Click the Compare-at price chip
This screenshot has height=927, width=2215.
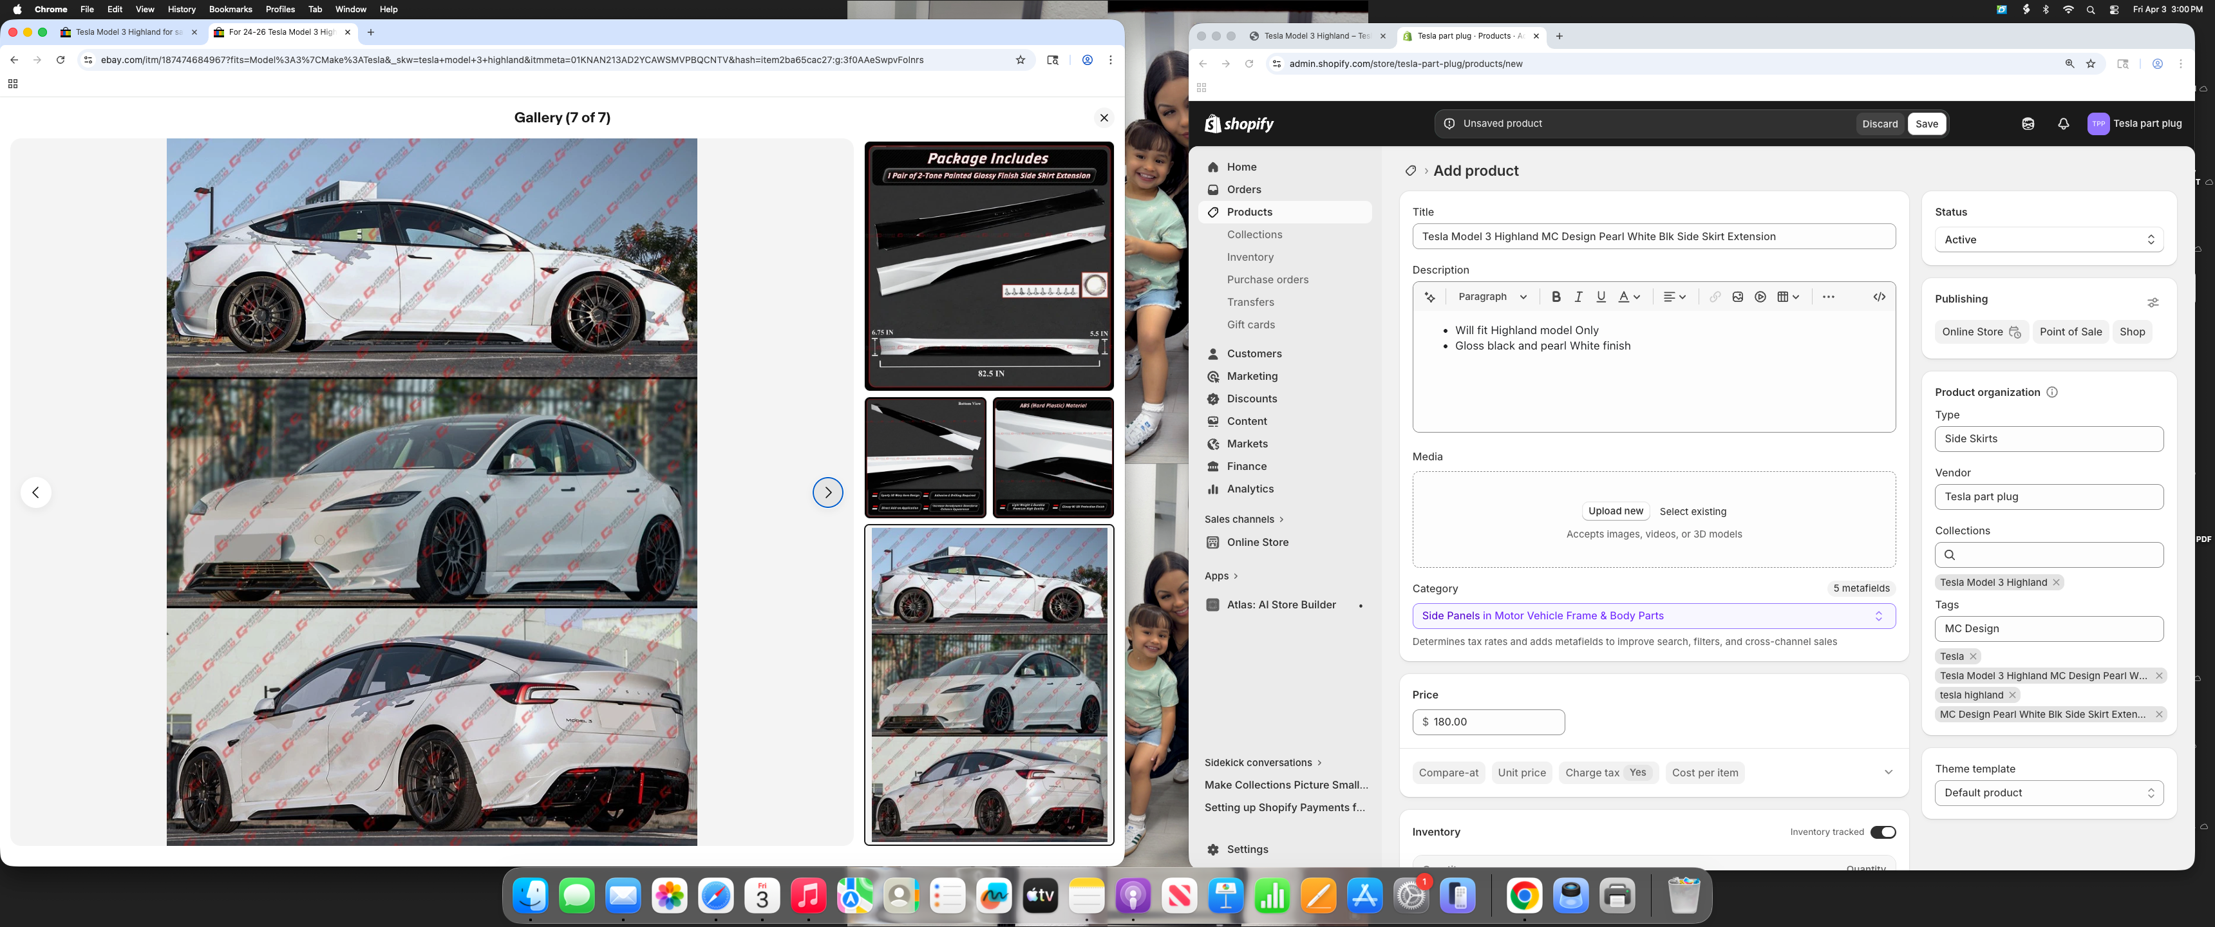(x=1448, y=773)
